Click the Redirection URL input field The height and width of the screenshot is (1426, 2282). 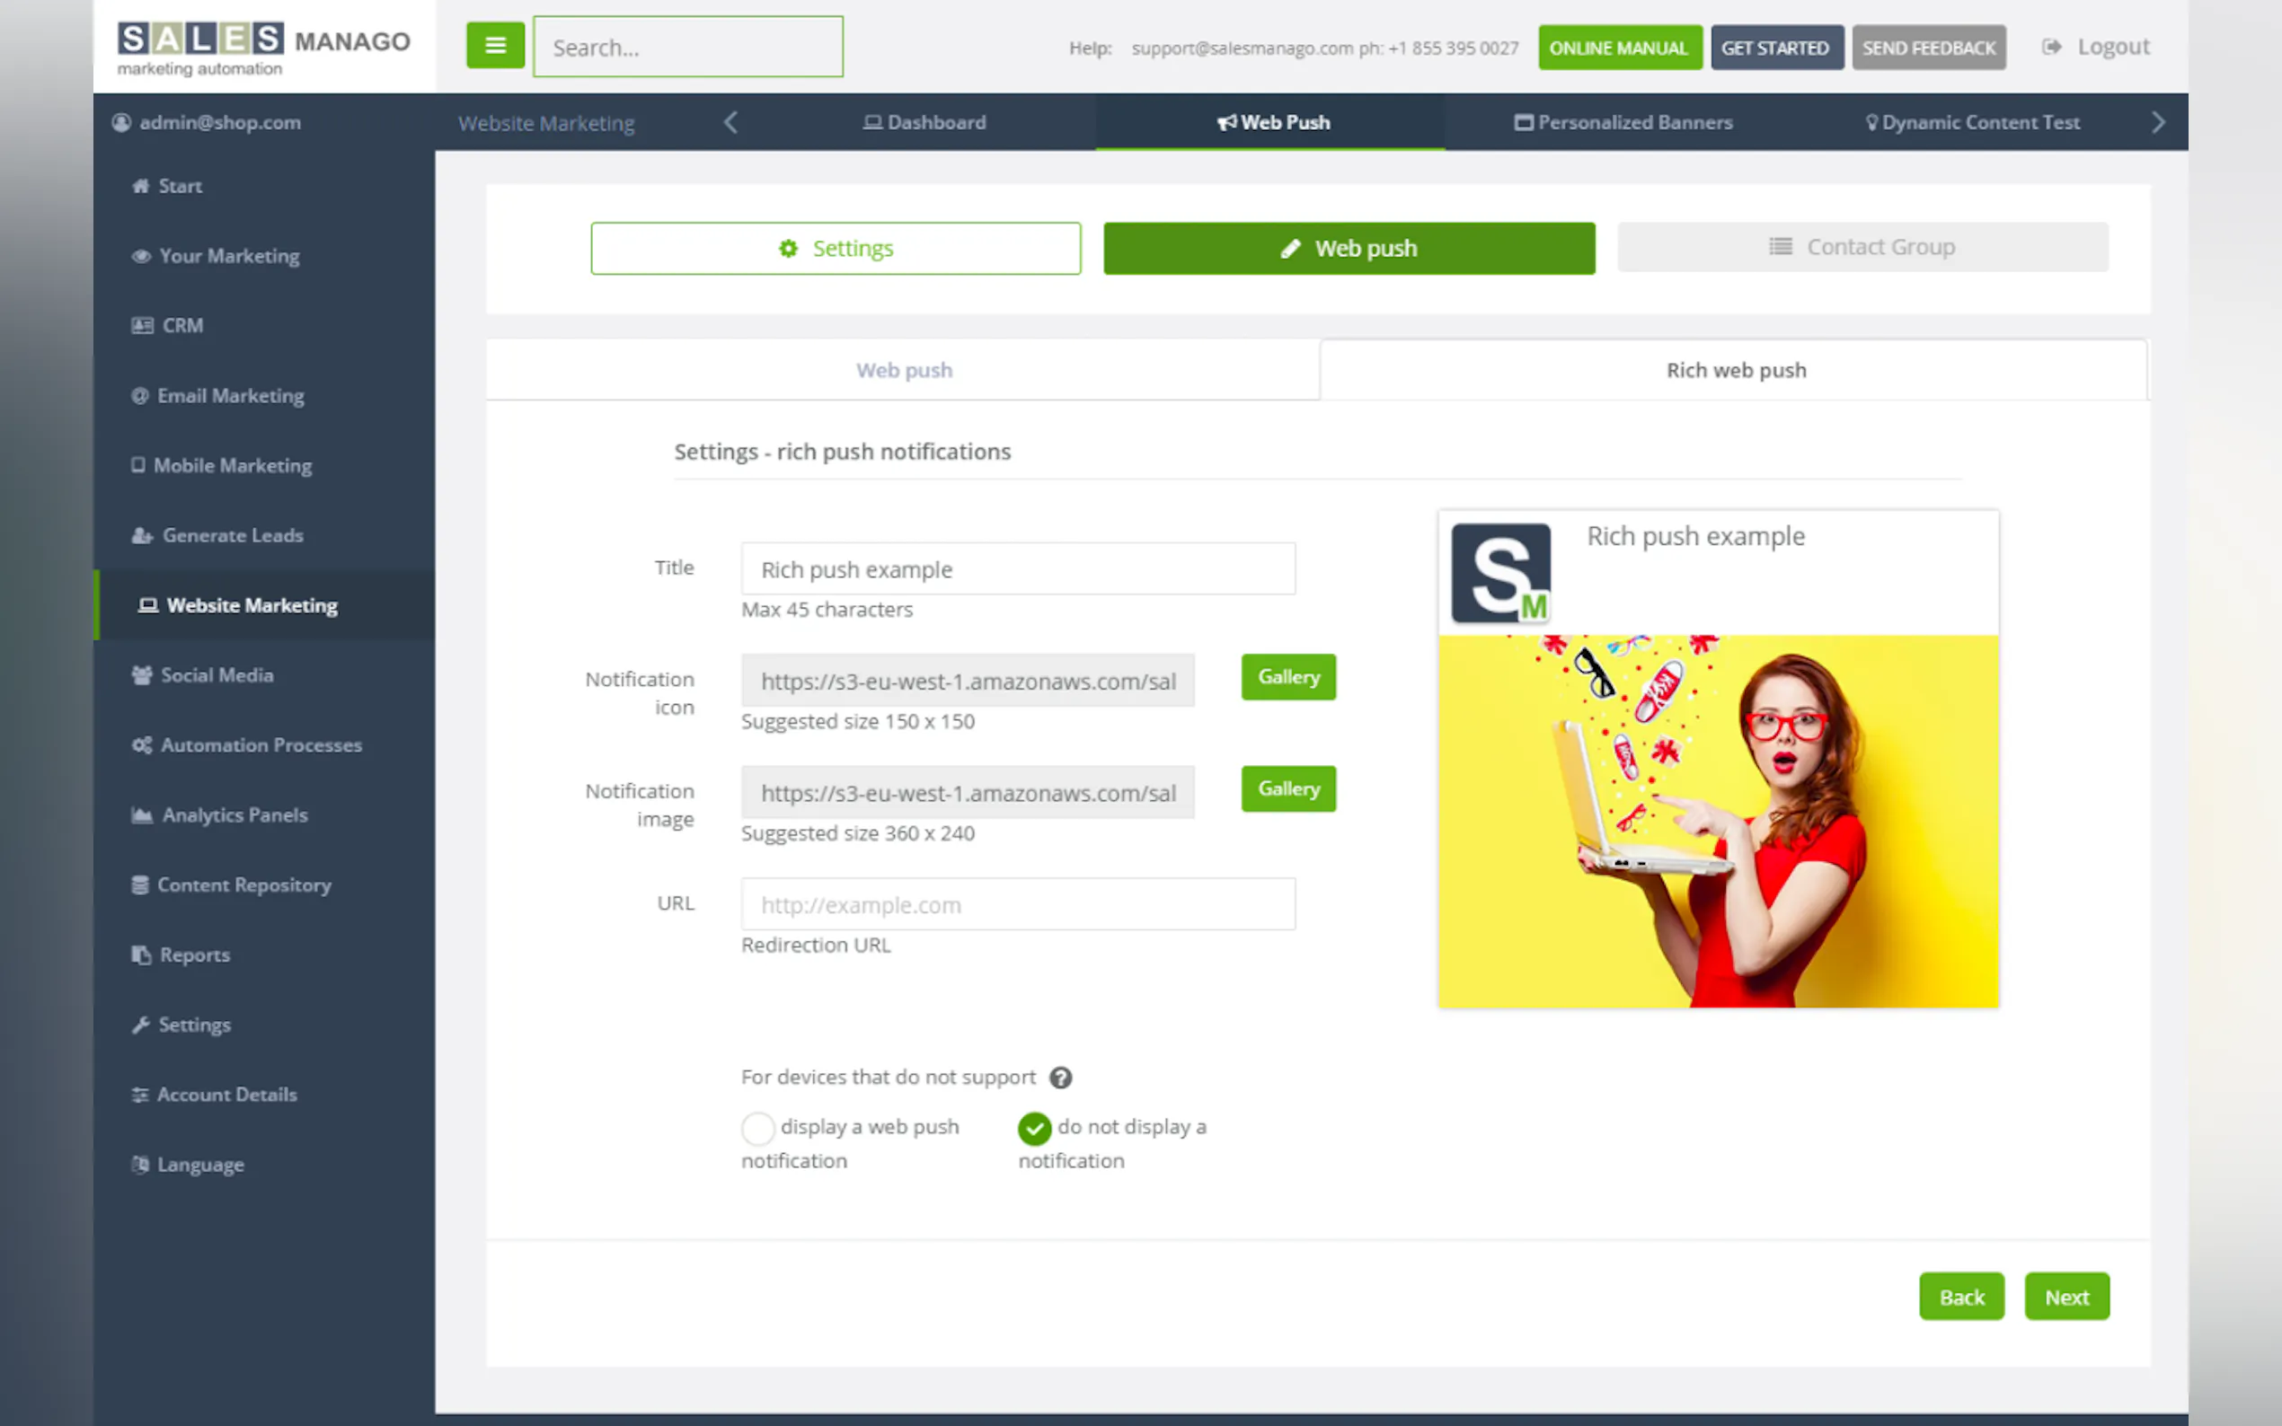tap(1017, 904)
